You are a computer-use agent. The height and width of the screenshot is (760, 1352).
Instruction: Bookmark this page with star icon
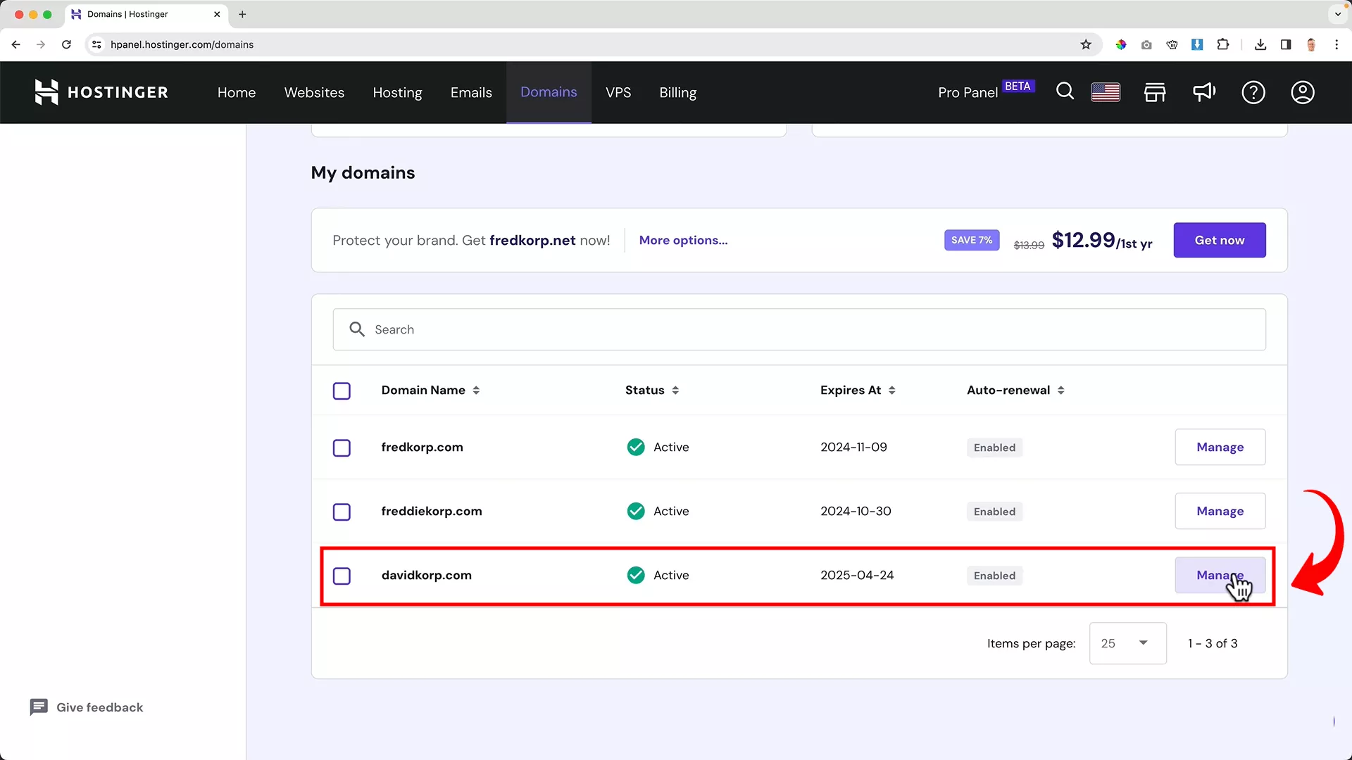(1086, 44)
